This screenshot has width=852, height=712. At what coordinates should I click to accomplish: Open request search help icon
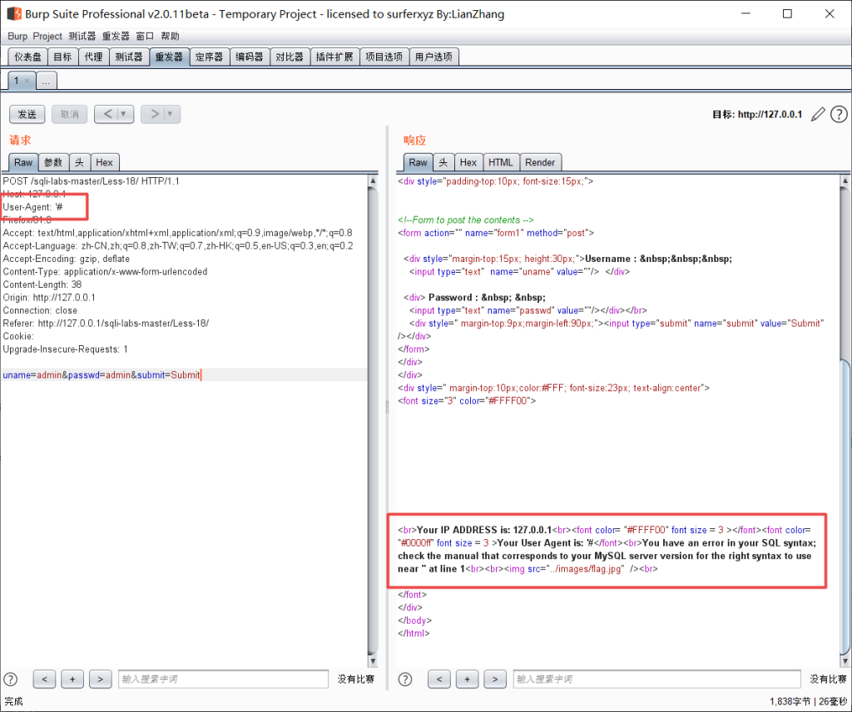pyautogui.click(x=10, y=679)
